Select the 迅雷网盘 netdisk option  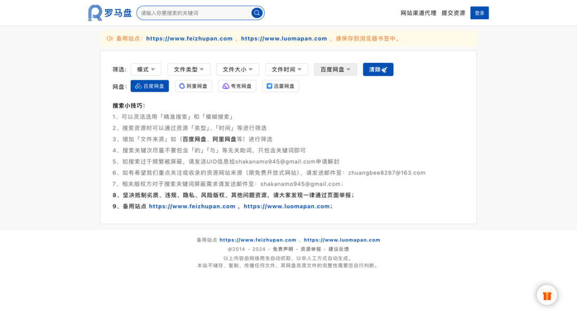[280, 86]
